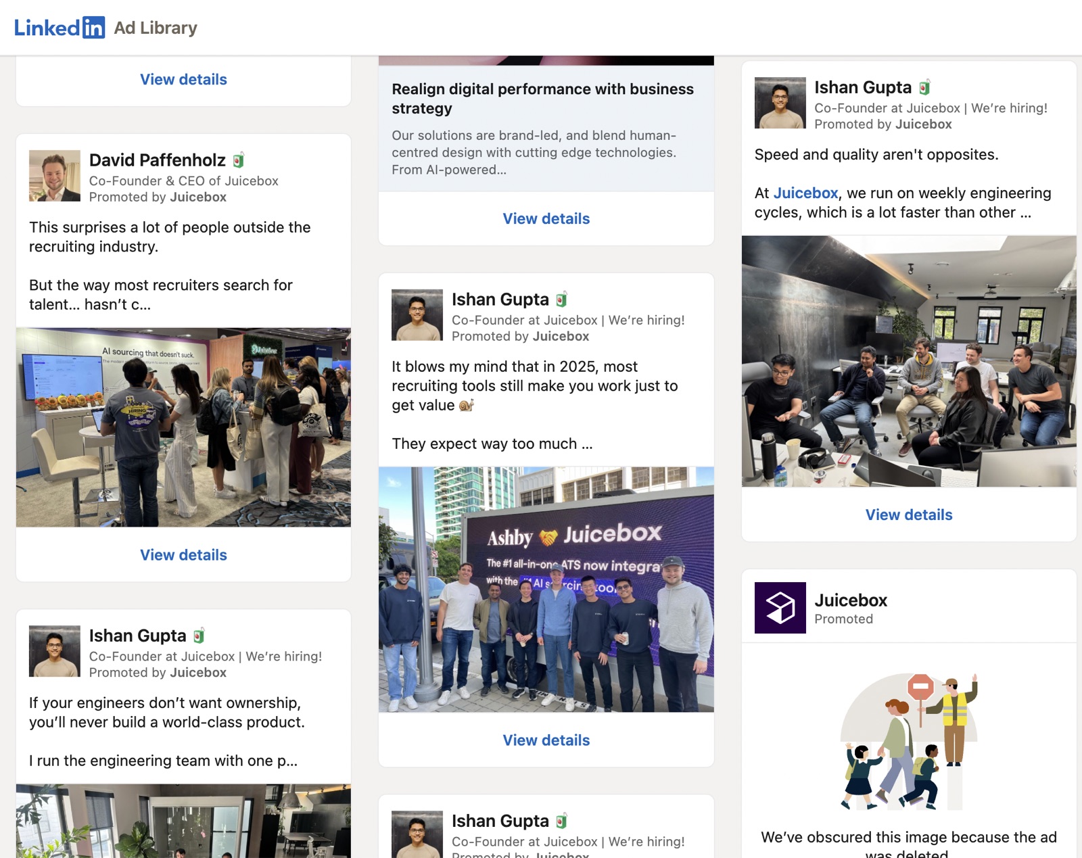
Task: Open Ishan Gupta's avatar on the Speed and quality ad
Action: pos(780,103)
